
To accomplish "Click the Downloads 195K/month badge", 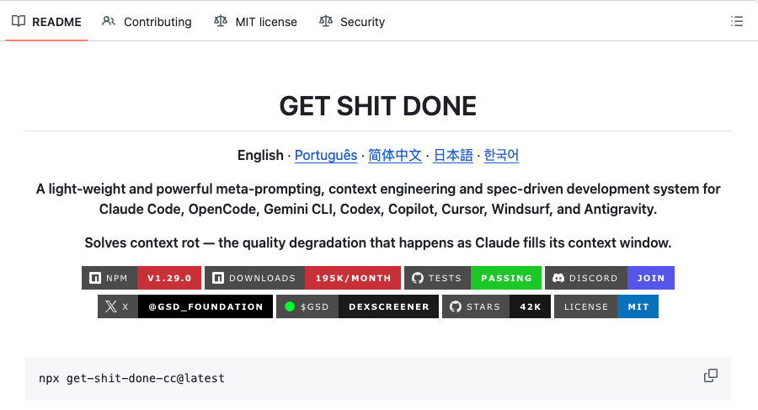I will (x=302, y=278).
